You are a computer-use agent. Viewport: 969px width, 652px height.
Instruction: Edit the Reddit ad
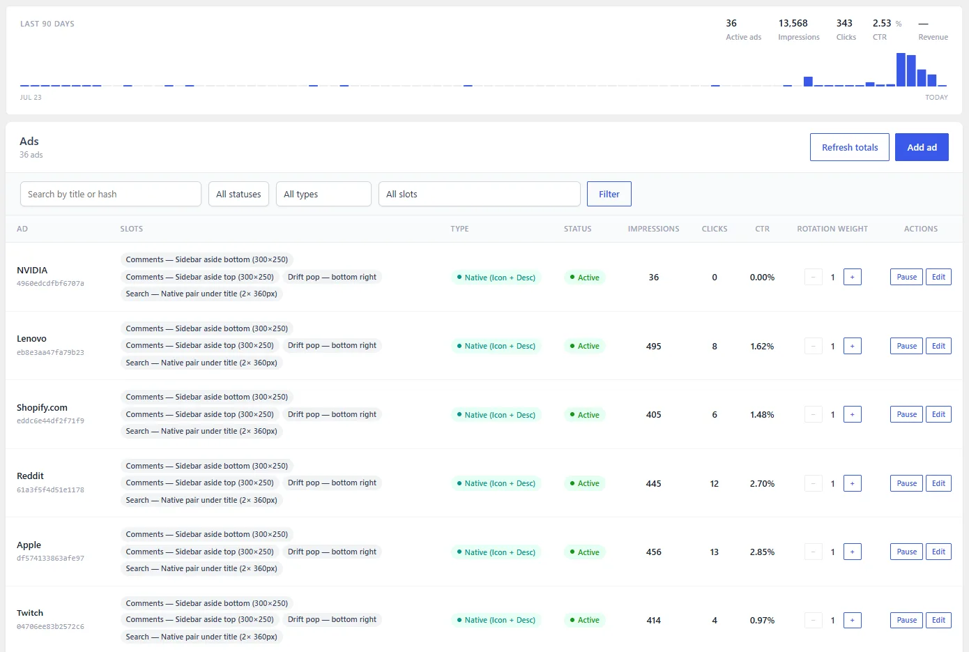(938, 483)
